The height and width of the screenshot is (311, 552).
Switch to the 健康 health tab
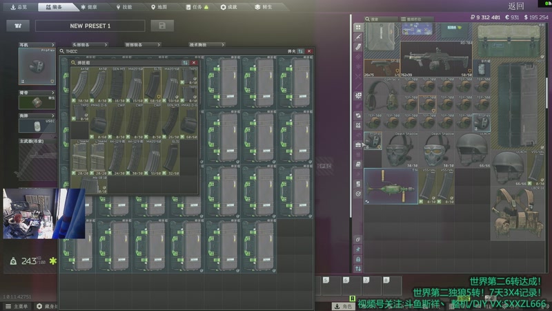coord(89,7)
